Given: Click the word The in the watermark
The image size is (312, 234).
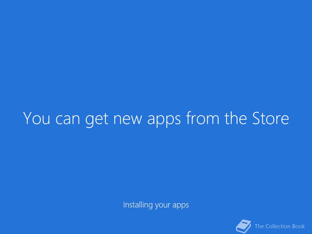Looking at the screenshot, I should [x=259, y=226].
